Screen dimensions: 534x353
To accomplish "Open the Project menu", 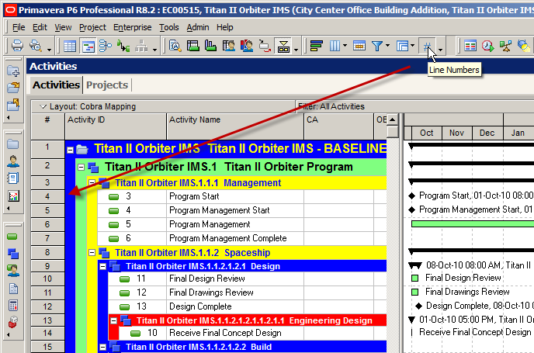I will [x=92, y=27].
